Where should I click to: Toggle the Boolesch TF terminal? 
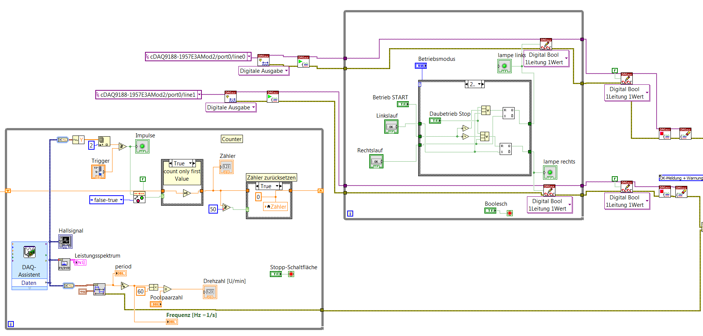click(490, 211)
